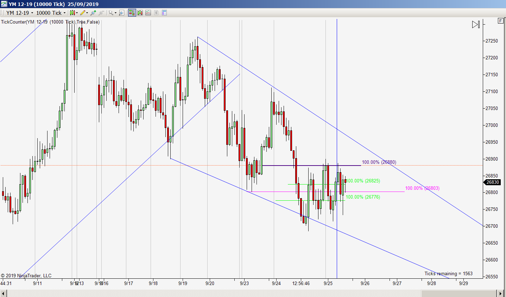The height and width of the screenshot is (297, 506).
Task: Select the magenta 100.00% (26803) label
Action: click(422, 188)
